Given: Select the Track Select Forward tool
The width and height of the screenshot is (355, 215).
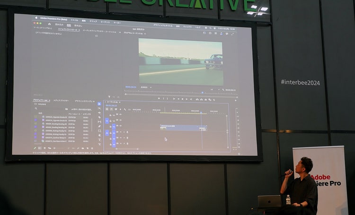Looking at the screenshot, I should (x=99, y=108).
